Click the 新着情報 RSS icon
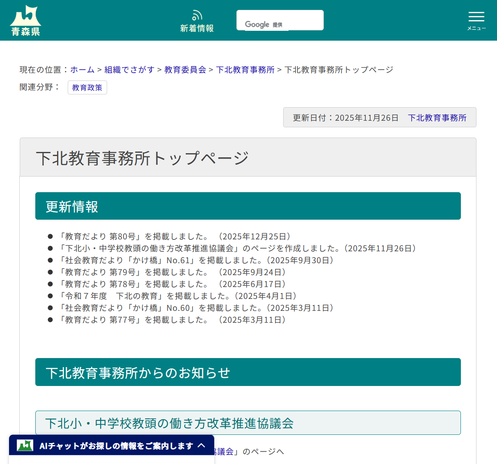Screen dimensions: 497x464 click(x=197, y=15)
